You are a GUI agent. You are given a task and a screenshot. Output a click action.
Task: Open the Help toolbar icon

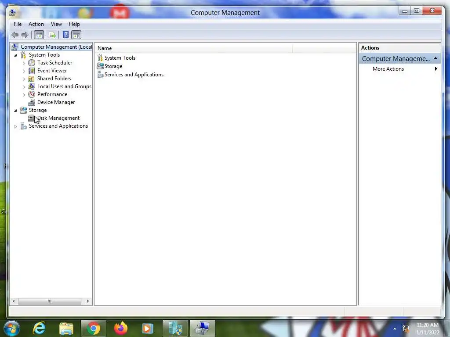click(x=66, y=35)
